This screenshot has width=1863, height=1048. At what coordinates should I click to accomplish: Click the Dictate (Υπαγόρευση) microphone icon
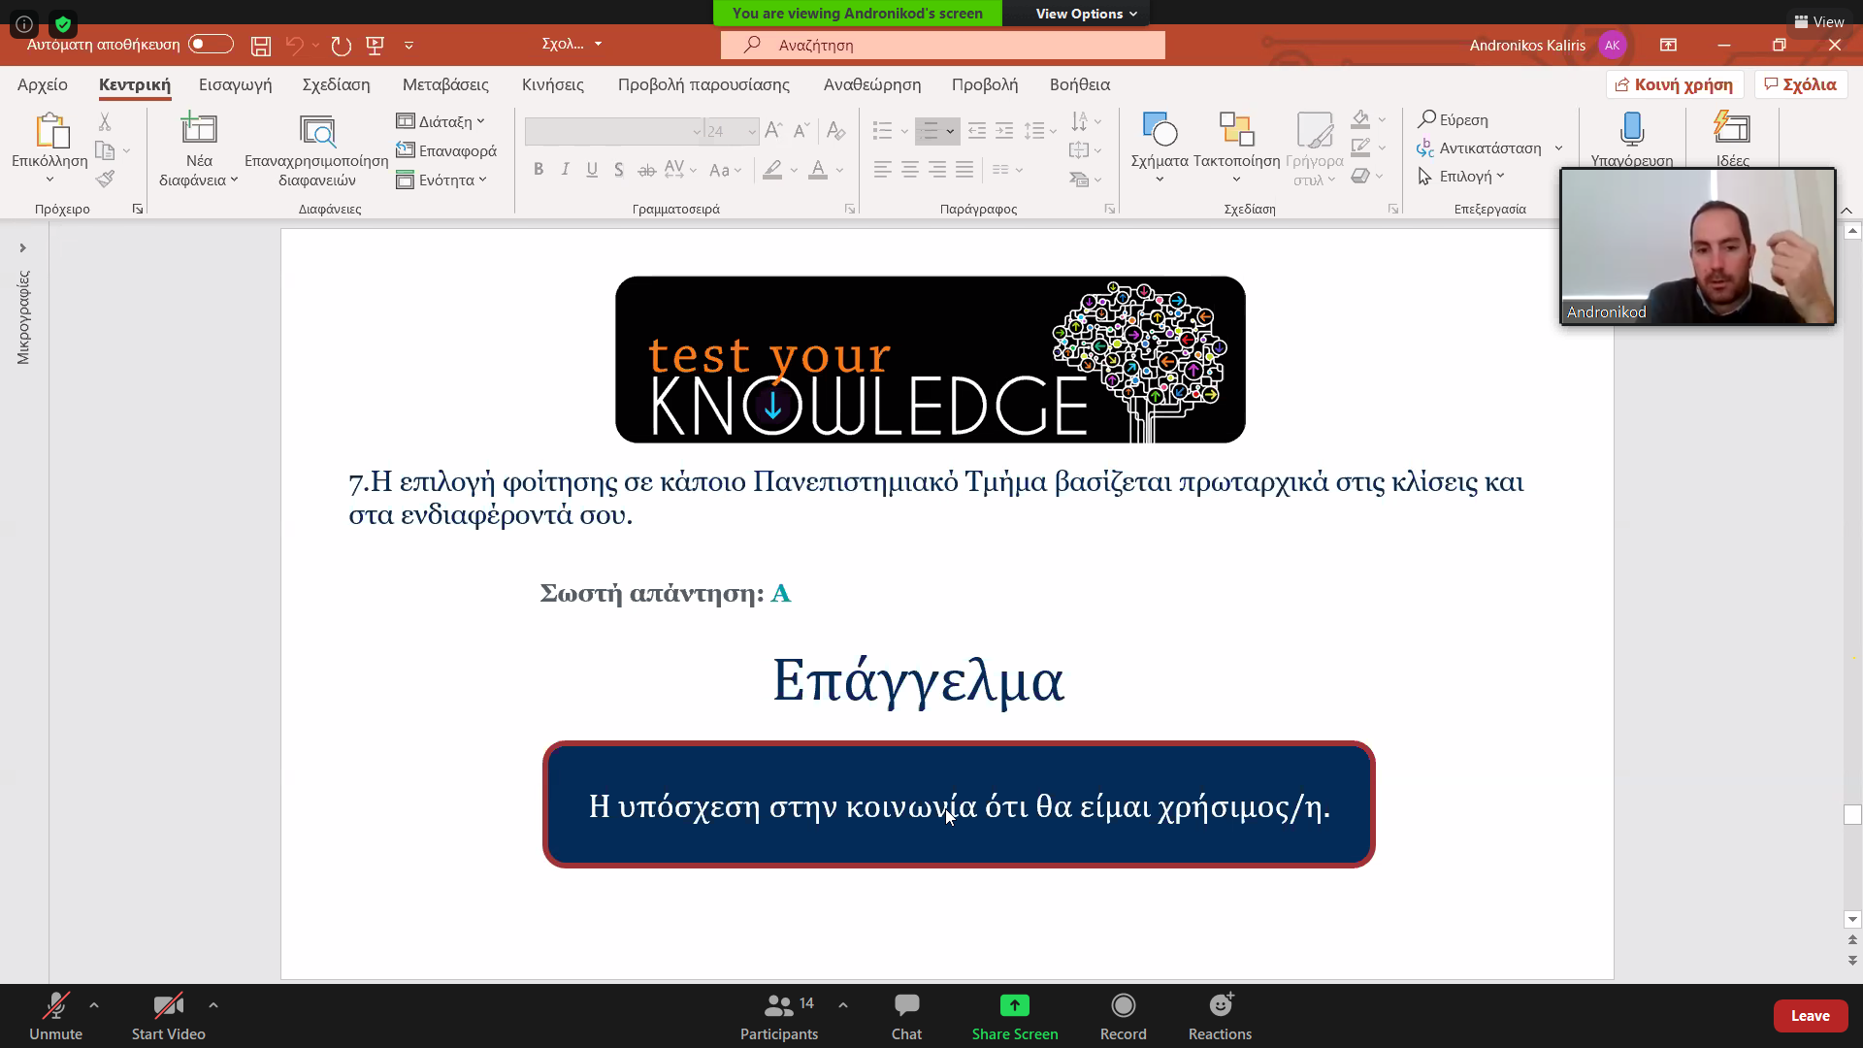pos(1631,129)
